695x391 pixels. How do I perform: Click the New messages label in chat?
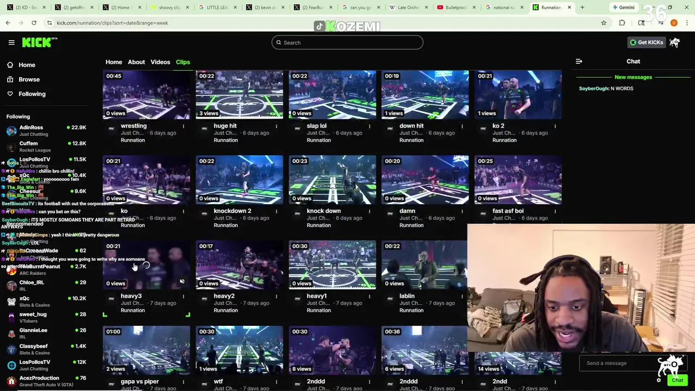(633, 77)
